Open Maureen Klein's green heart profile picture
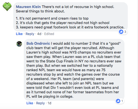This screenshot has width=138, height=109. 7,7
